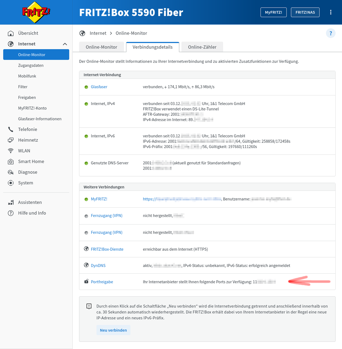Viewport: 342px width, 349px height.
Task: Collapse the Internet menu chevron
Action: [x=65, y=44]
